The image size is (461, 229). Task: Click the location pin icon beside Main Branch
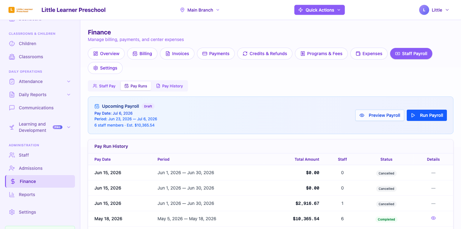(182, 10)
